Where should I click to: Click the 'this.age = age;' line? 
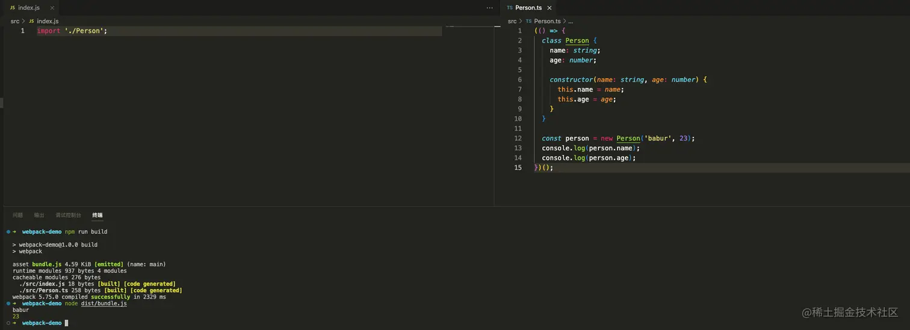point(587,99)
